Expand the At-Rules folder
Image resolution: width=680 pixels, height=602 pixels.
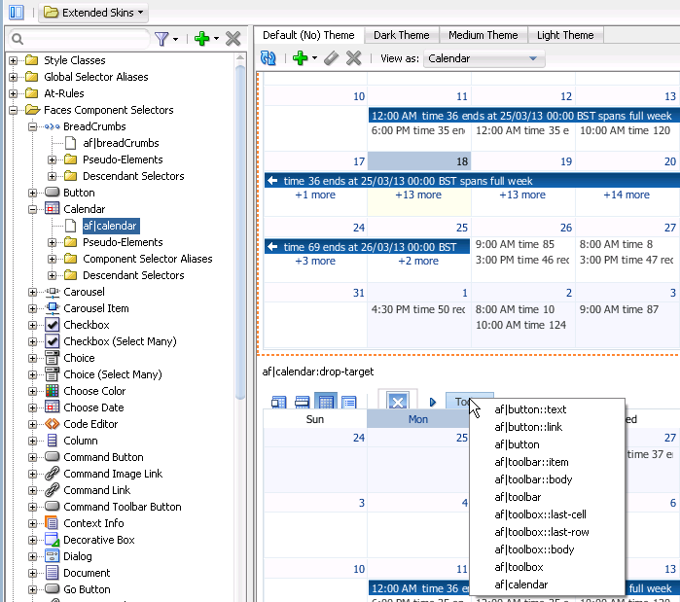13,93
